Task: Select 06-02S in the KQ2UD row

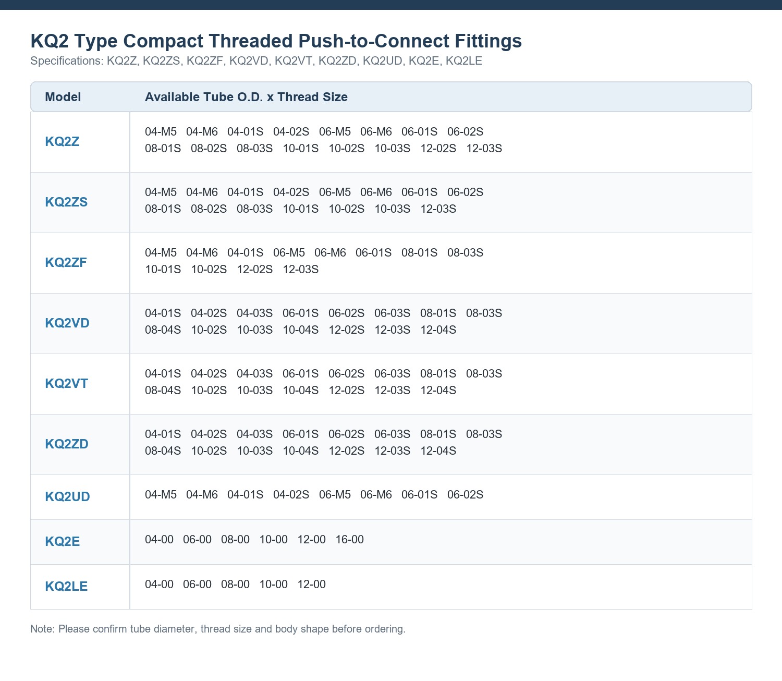Action: coord(465,495)
